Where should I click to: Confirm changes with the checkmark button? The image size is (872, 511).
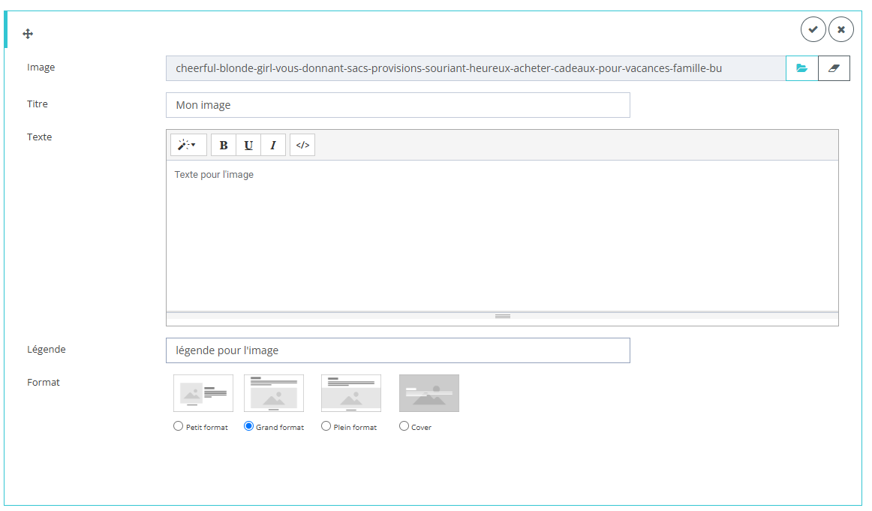click(x=813, y=29)
